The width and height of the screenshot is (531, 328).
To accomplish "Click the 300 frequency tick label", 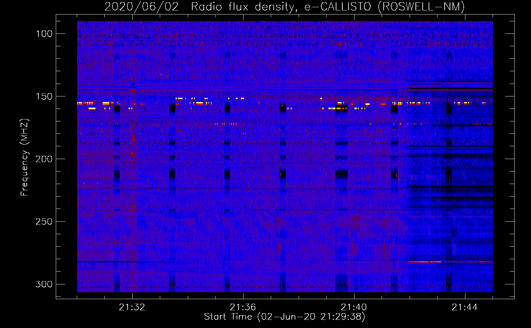I will (44, 284).
